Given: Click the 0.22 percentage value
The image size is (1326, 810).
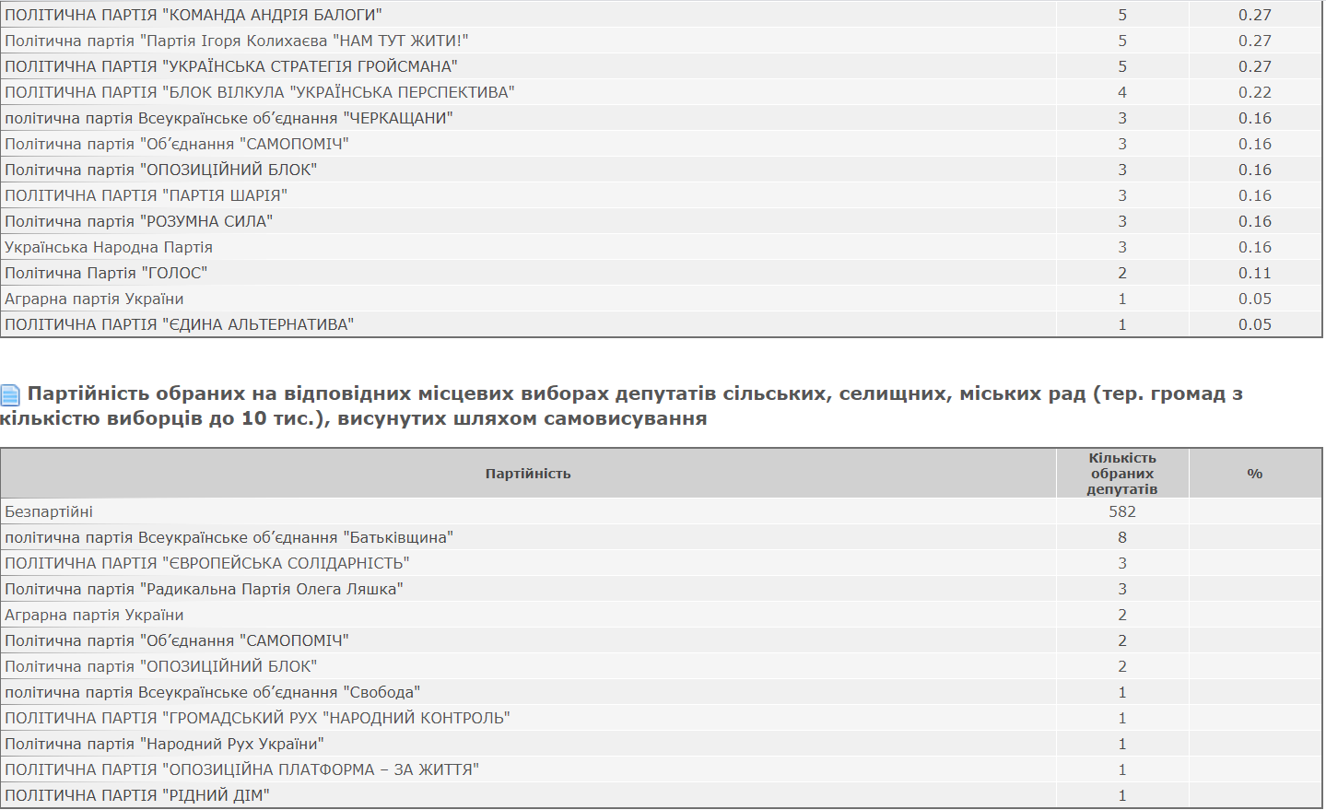Looking at the screenshot, I should point(1254,93).
